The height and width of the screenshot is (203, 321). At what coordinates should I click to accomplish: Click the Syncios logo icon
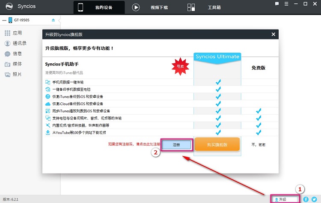point(9,6)
